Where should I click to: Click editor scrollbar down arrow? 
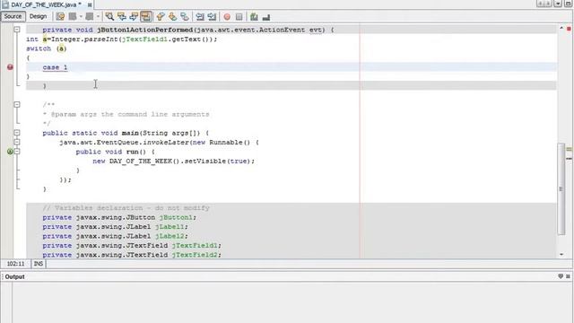561,254
